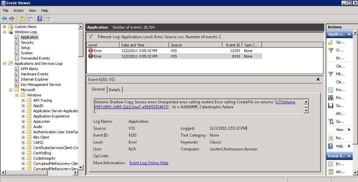Click the Hardware Events log icon
This screenshot has width=358, height=182.
click(x=17, y=74)
